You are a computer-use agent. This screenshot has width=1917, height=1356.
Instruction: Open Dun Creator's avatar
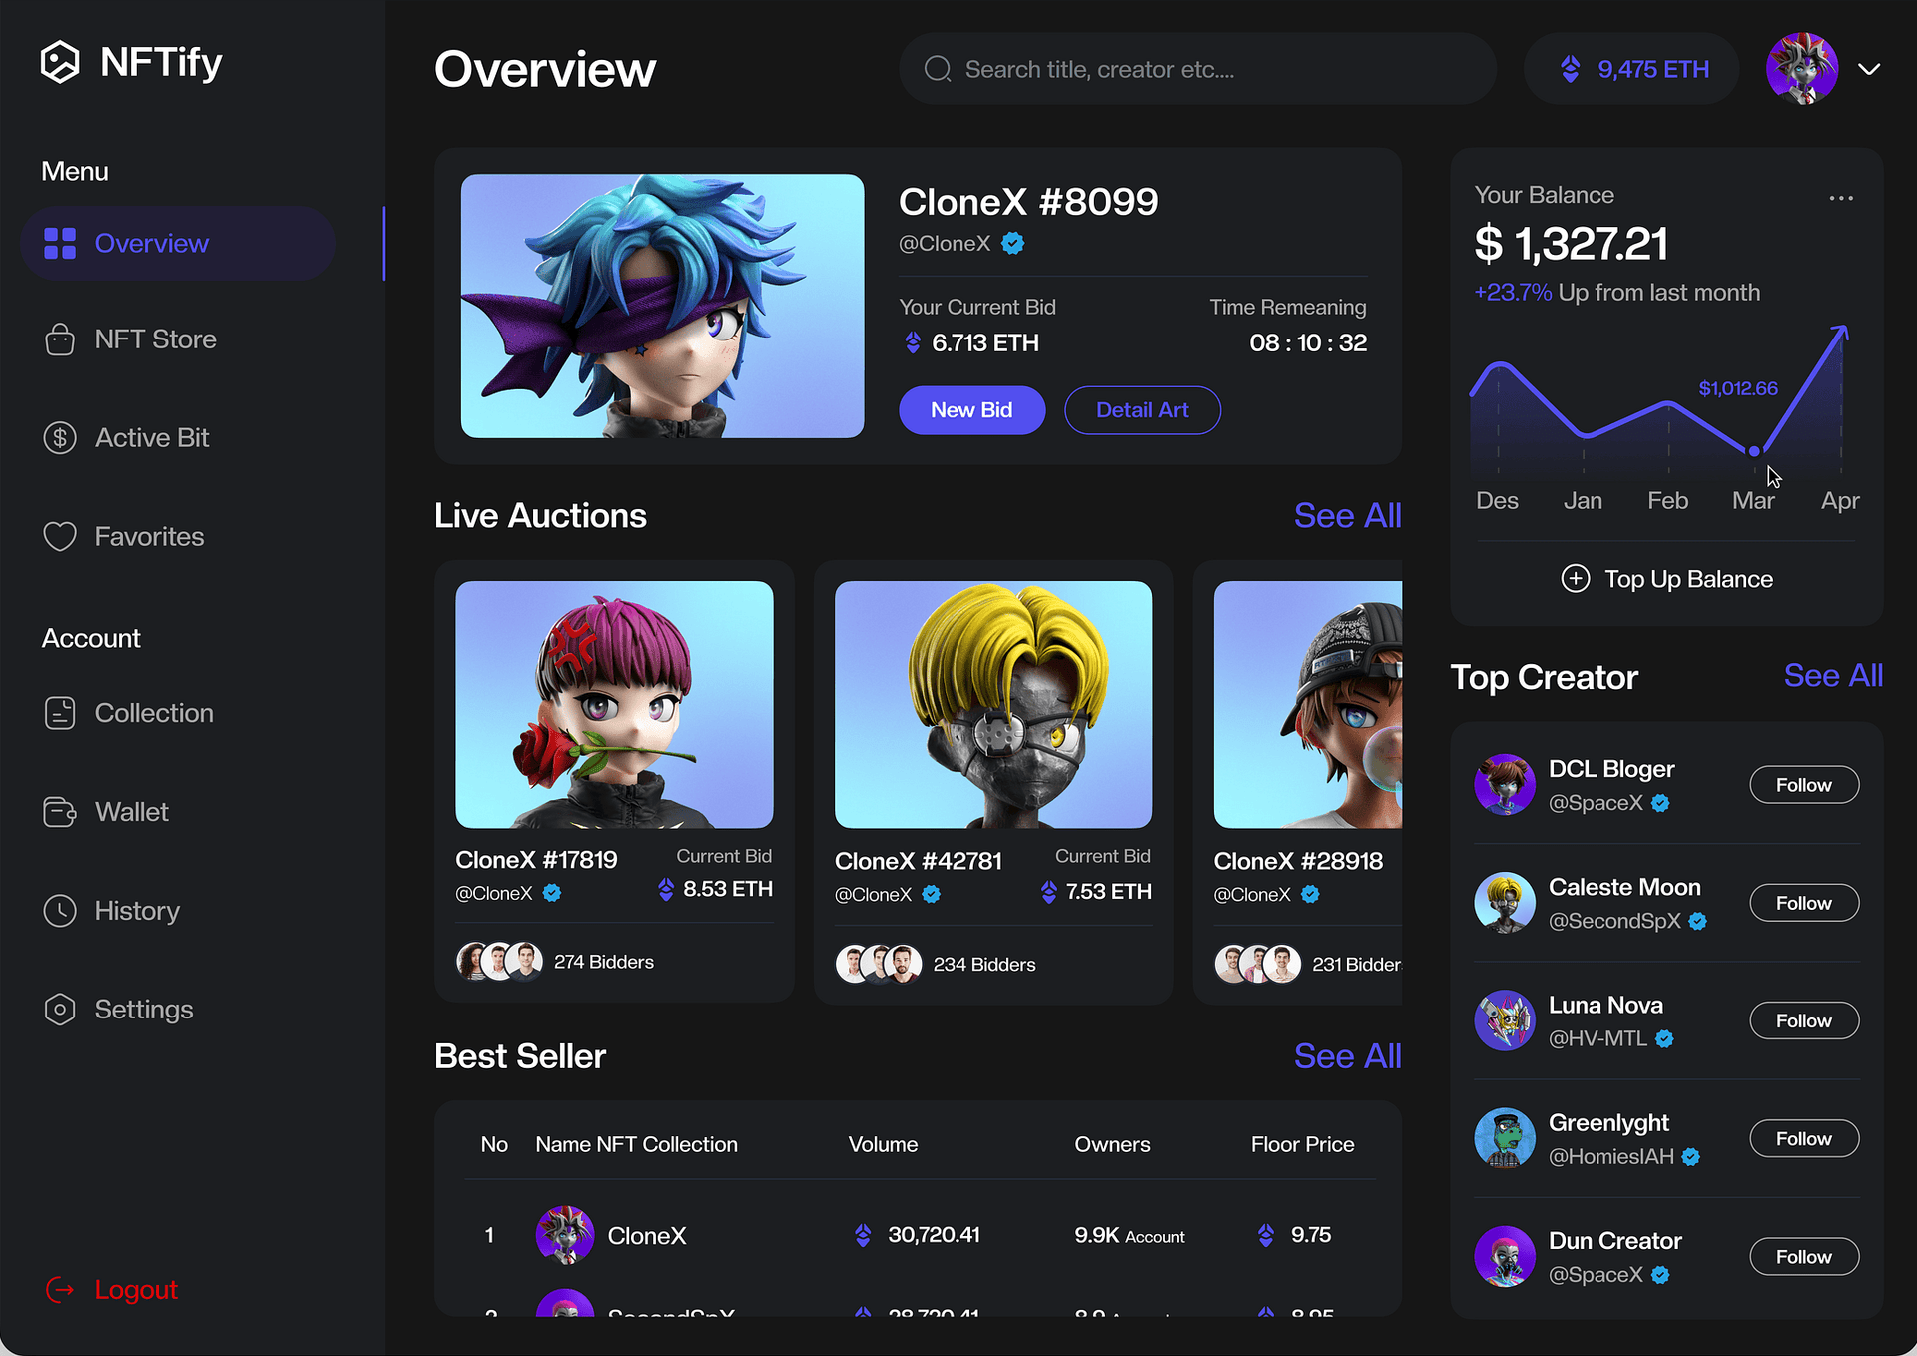1505,1256
